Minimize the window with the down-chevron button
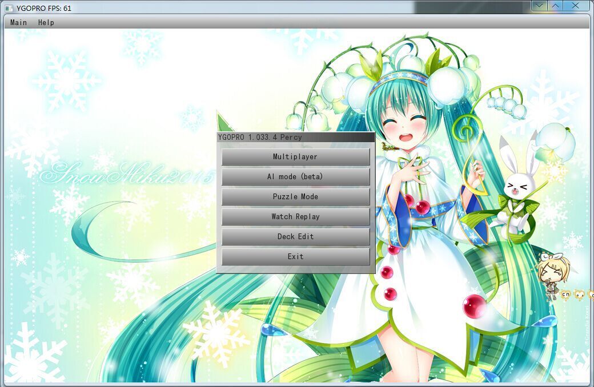Screen dimensions: 594x387 [539, 6]
